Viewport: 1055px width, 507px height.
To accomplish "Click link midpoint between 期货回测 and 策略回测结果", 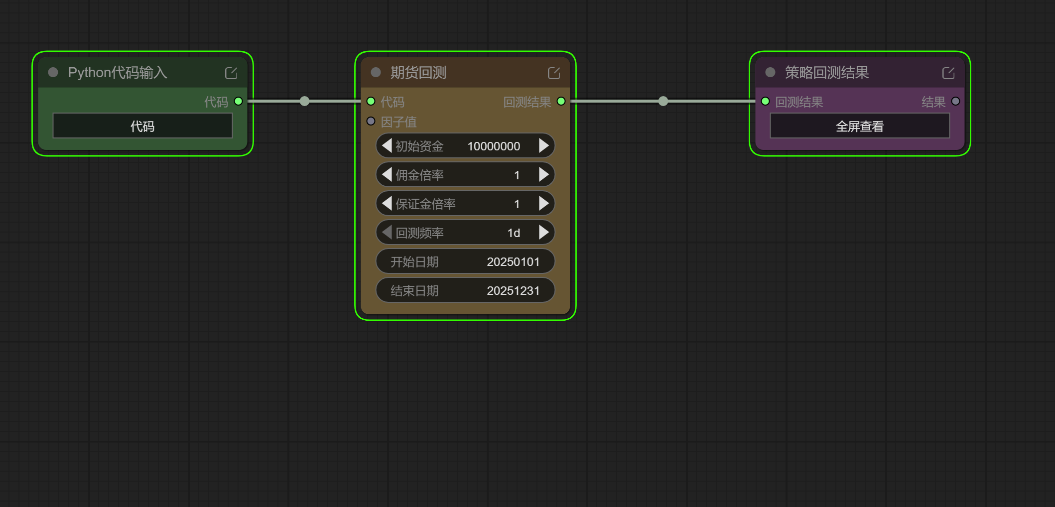I will click(663, 101).
